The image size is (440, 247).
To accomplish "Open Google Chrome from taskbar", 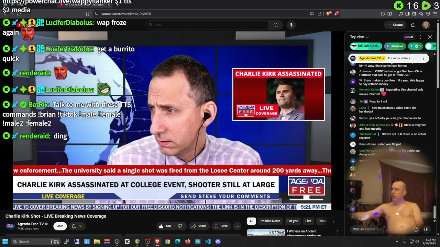I will (x=167, y=242).
